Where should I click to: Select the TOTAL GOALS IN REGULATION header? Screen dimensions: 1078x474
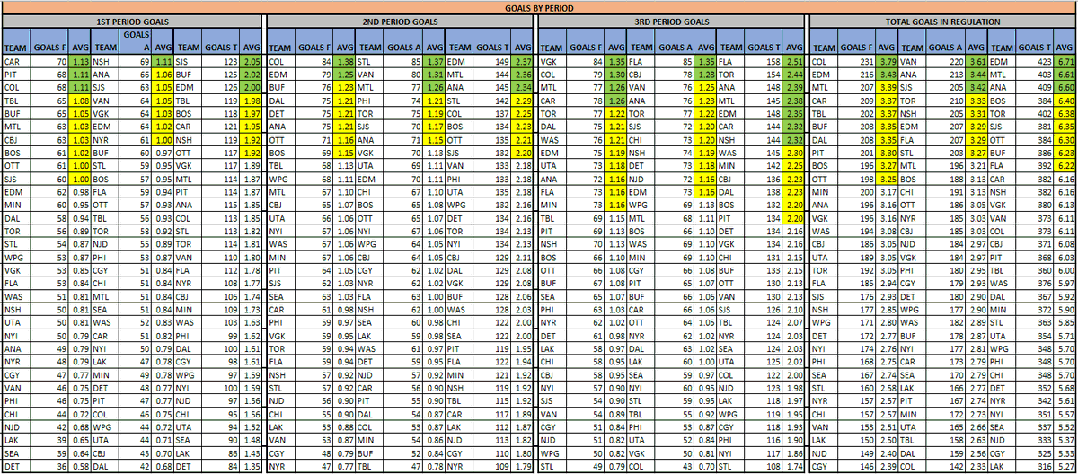(x=942, y=20)
